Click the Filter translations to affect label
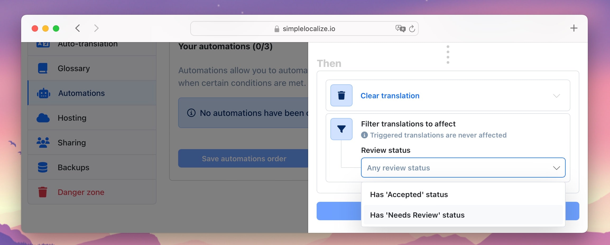Image resolution: width=610 pixels, height=245 pixels. [408, 124]
